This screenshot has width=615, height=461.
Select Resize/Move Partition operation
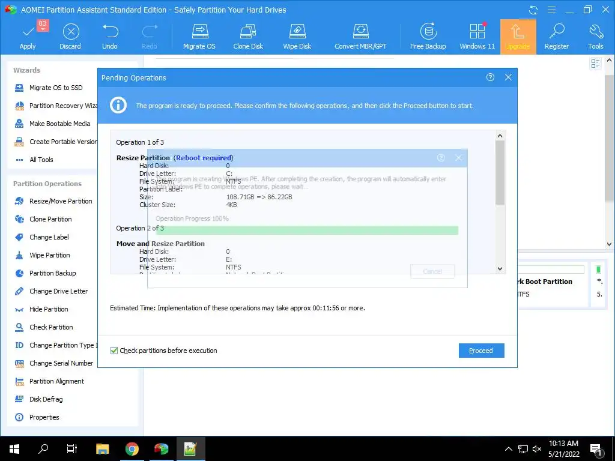tap(53, 201)
